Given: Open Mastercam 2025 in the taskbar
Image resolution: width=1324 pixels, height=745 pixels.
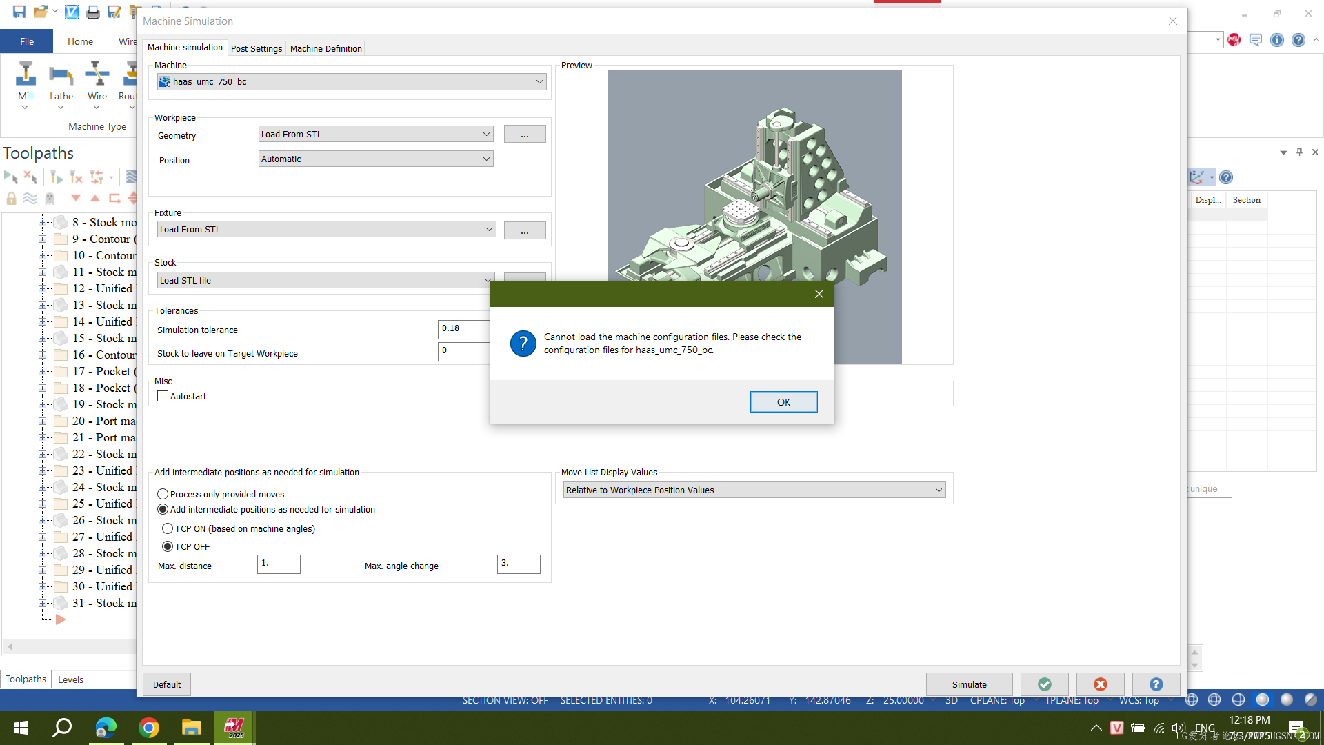Looking at the screenshot, I should point(234,728).
